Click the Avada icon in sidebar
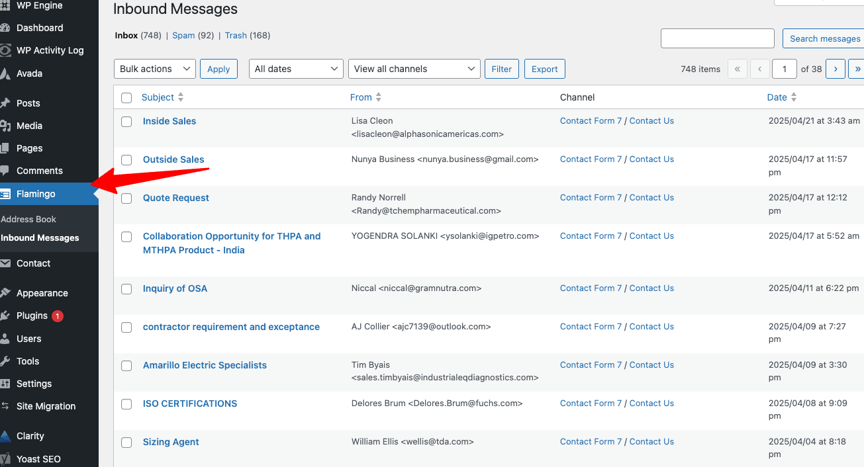 coord(5,73)
